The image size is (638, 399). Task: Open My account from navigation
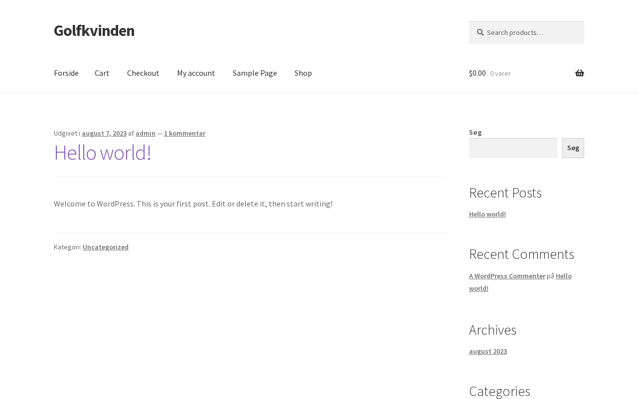[x=196, y=73]
